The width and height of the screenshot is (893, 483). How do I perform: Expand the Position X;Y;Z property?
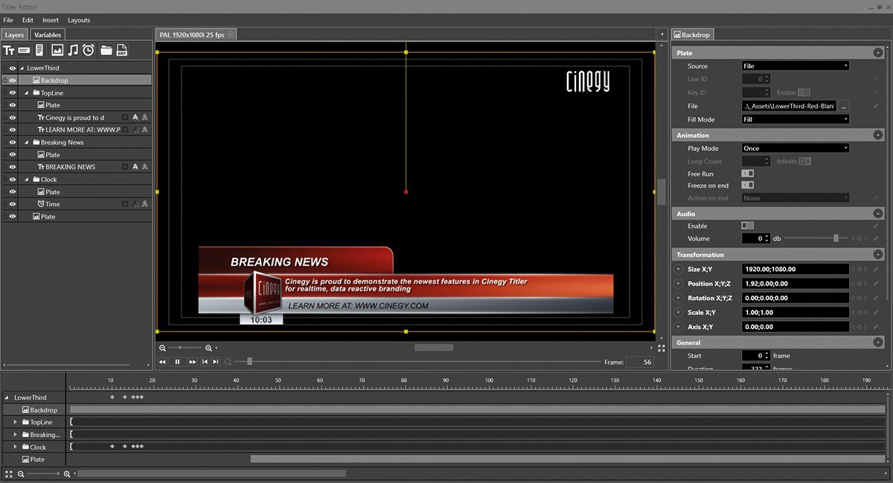(x=679, y=284)
